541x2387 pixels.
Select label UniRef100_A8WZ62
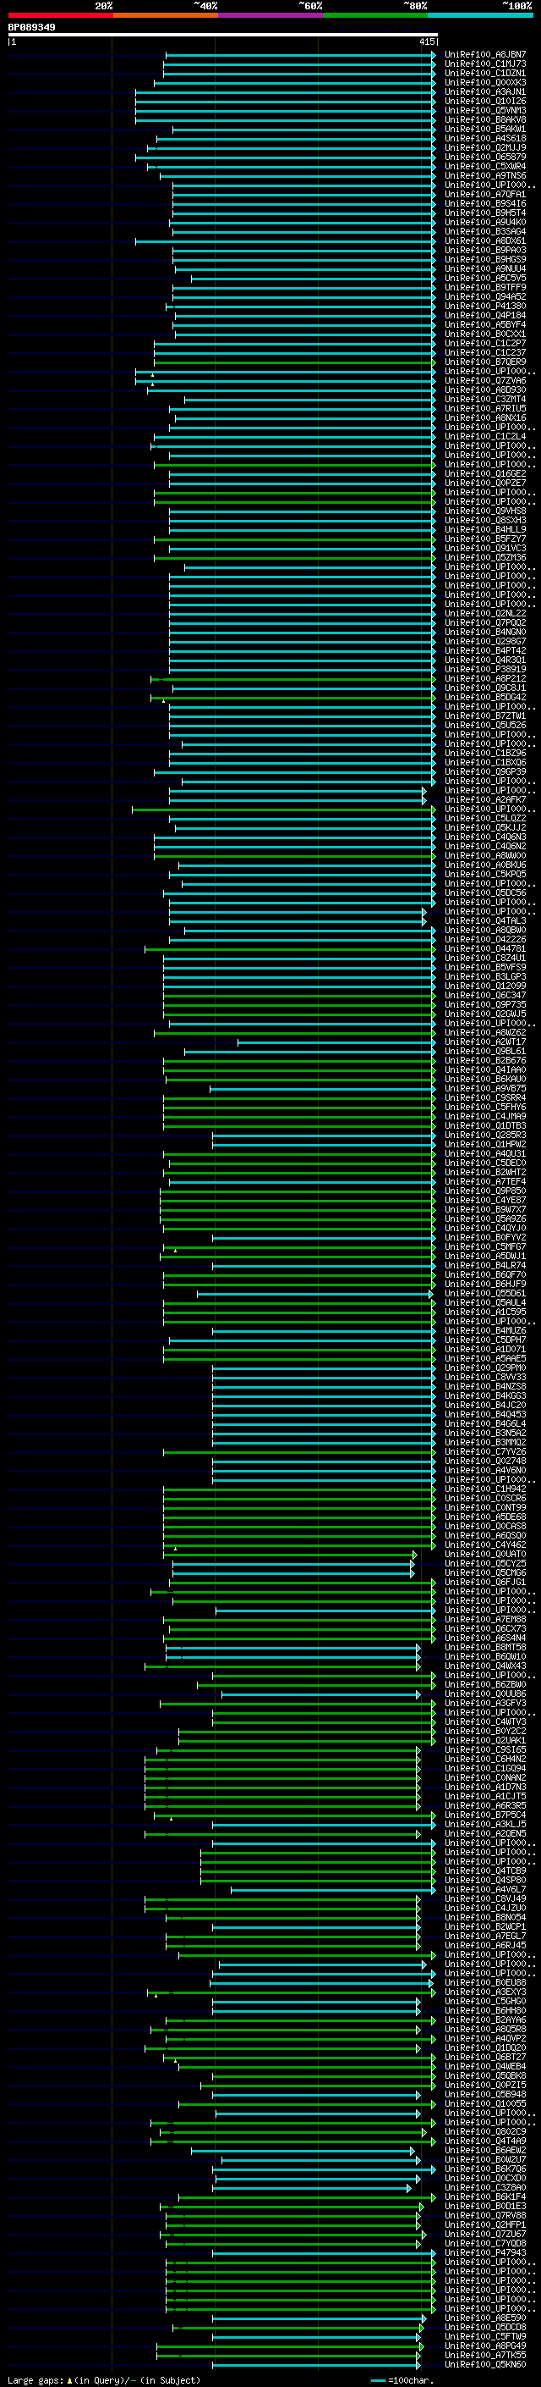[485, 1032]
